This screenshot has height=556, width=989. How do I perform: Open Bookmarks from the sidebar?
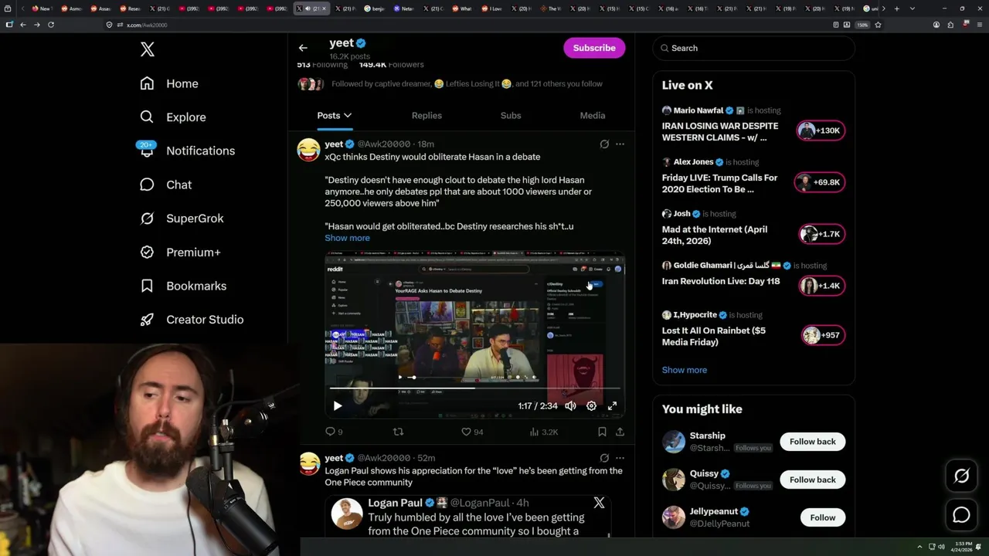tap(183, 286)
